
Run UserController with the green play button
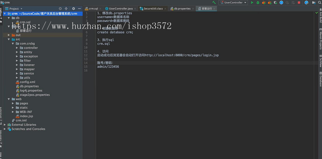point(252,2)
